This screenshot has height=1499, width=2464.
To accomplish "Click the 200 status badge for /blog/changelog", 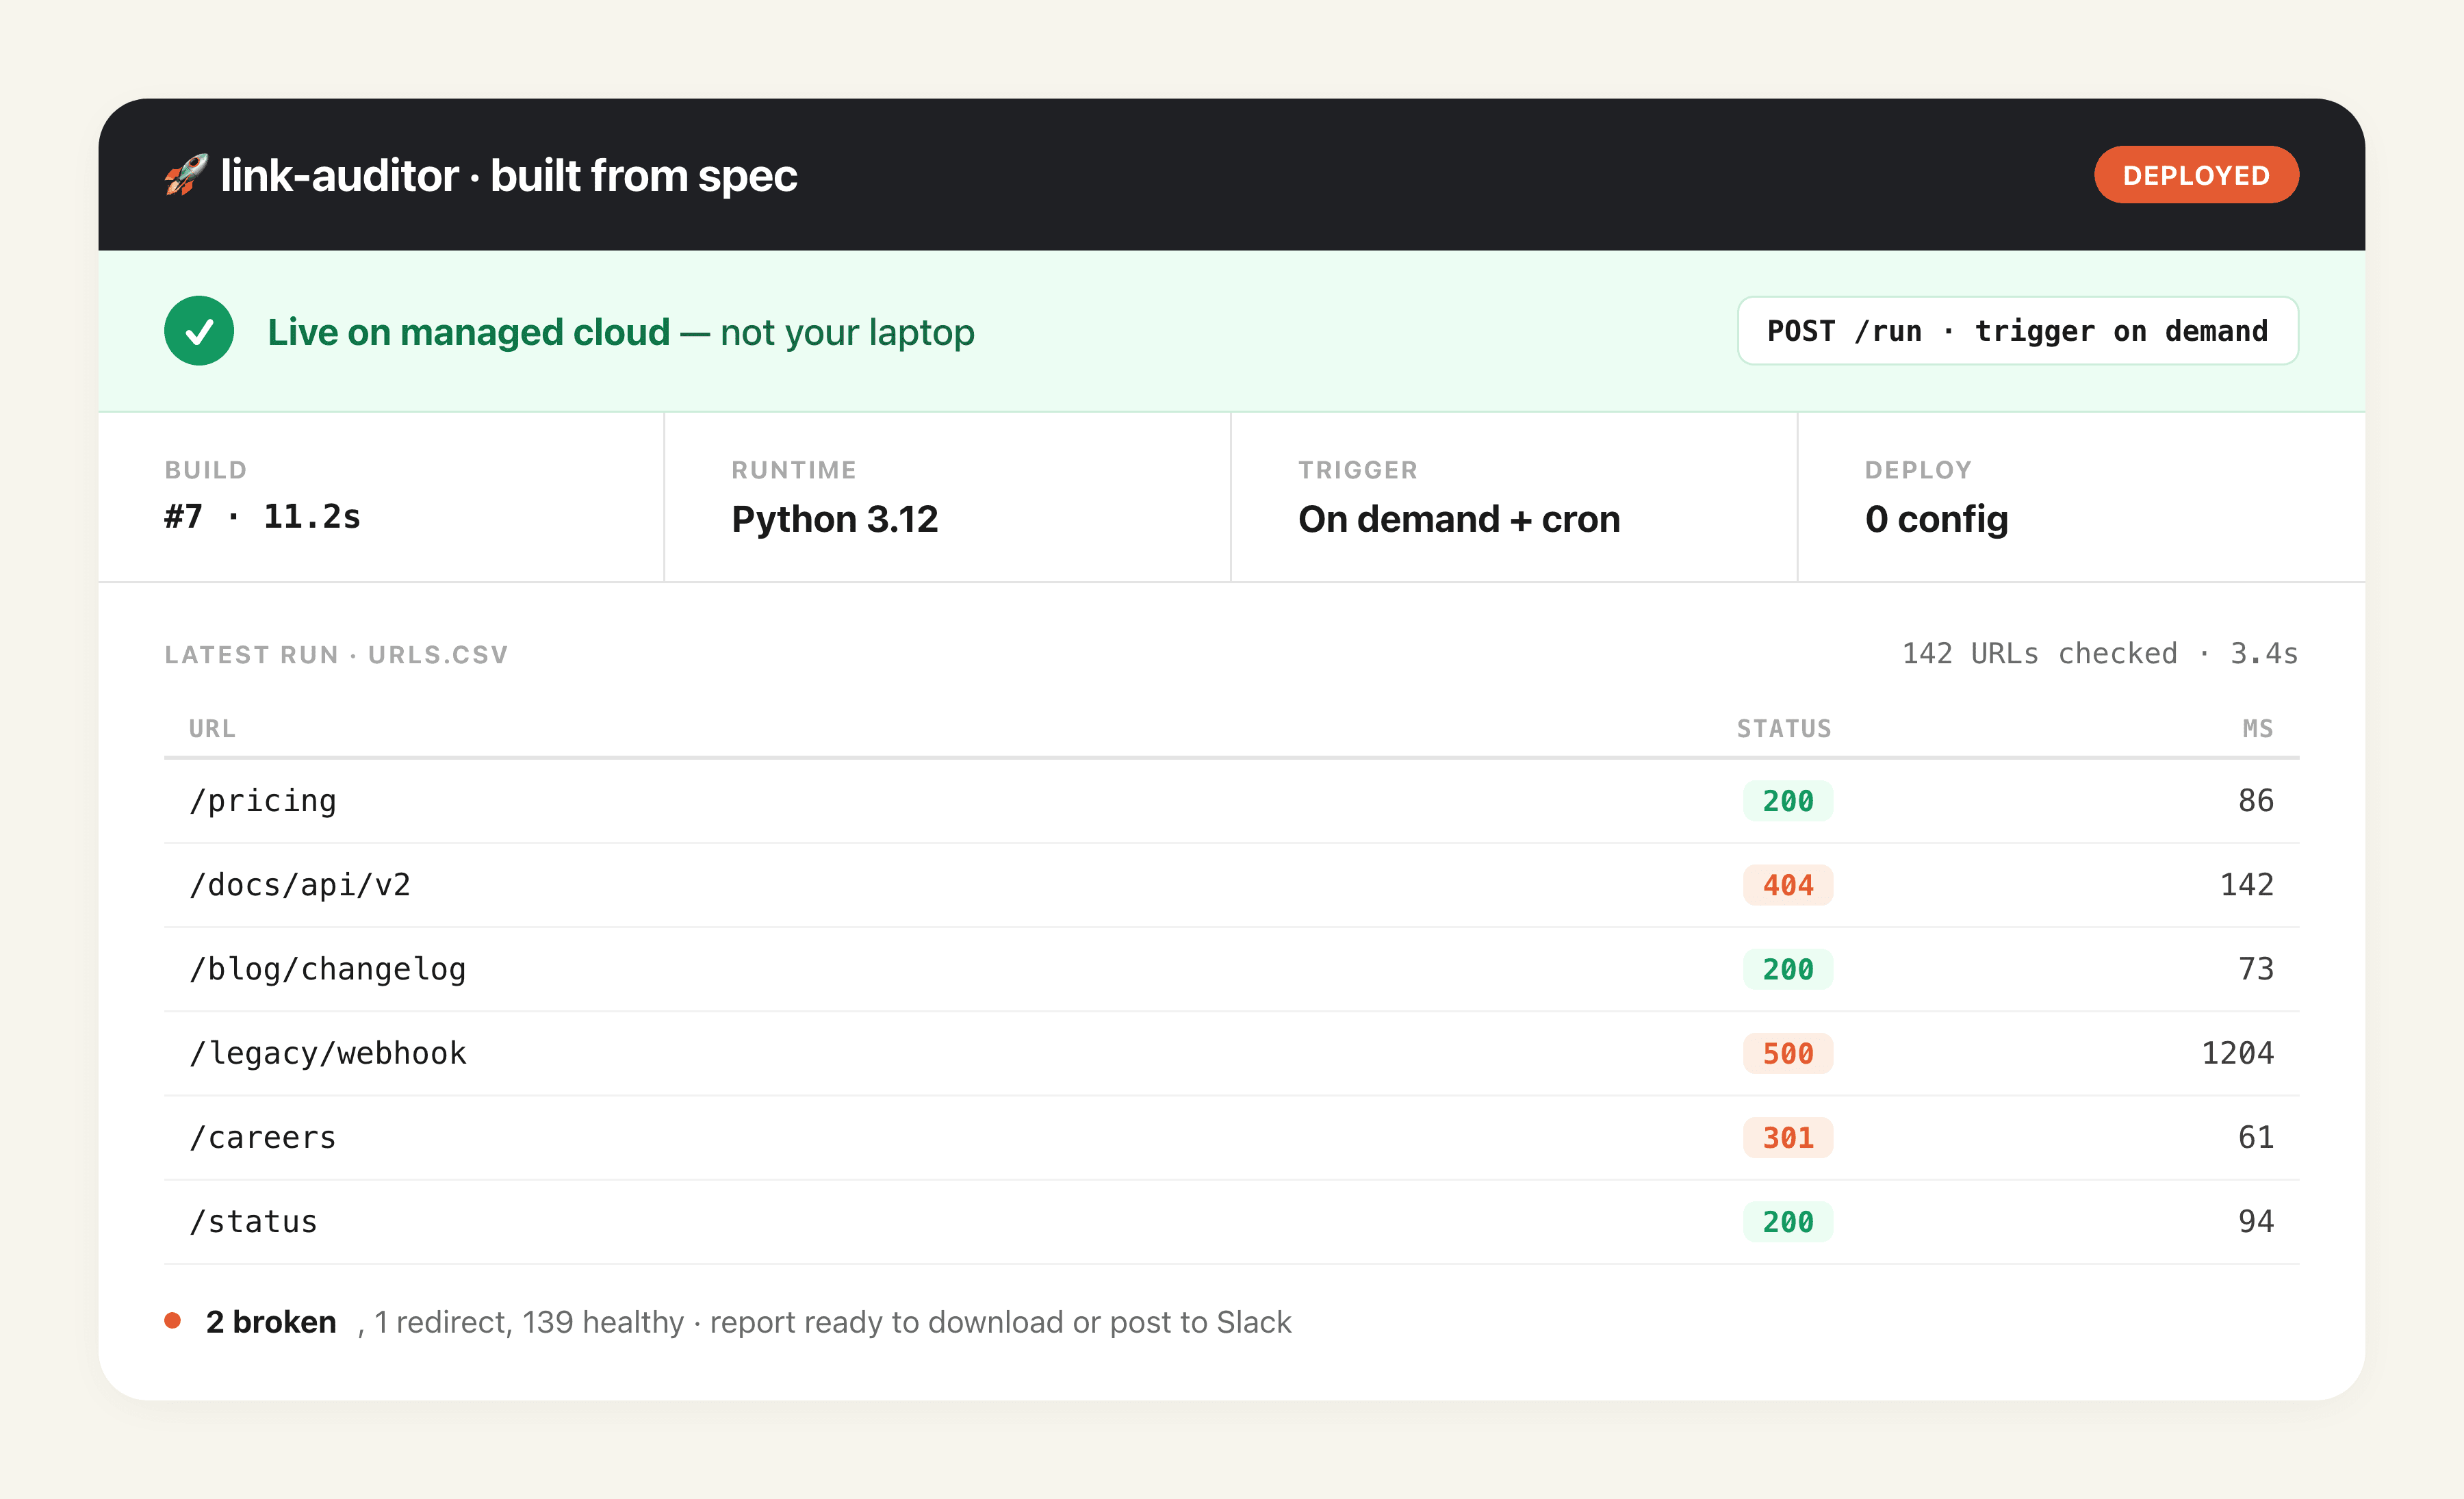I will click(x=1788, y=969).
